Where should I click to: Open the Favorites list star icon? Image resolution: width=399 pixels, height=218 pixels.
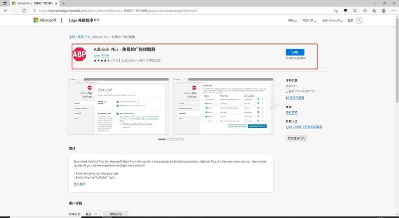tap(365, 10)
